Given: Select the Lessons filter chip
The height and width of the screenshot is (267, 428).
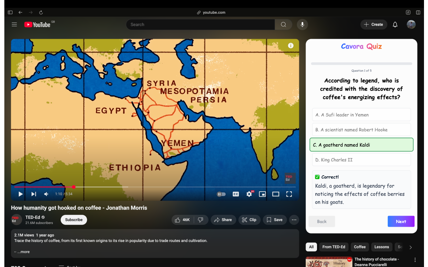Looking at the screenshot, I should pyautogui.click(x=382, y=247).
